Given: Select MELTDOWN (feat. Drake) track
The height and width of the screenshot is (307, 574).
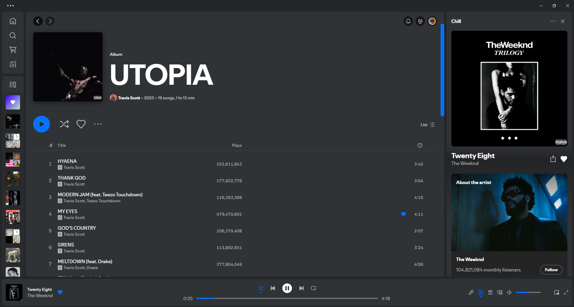Looking at the screenshot, I should [x=235, y=264].
